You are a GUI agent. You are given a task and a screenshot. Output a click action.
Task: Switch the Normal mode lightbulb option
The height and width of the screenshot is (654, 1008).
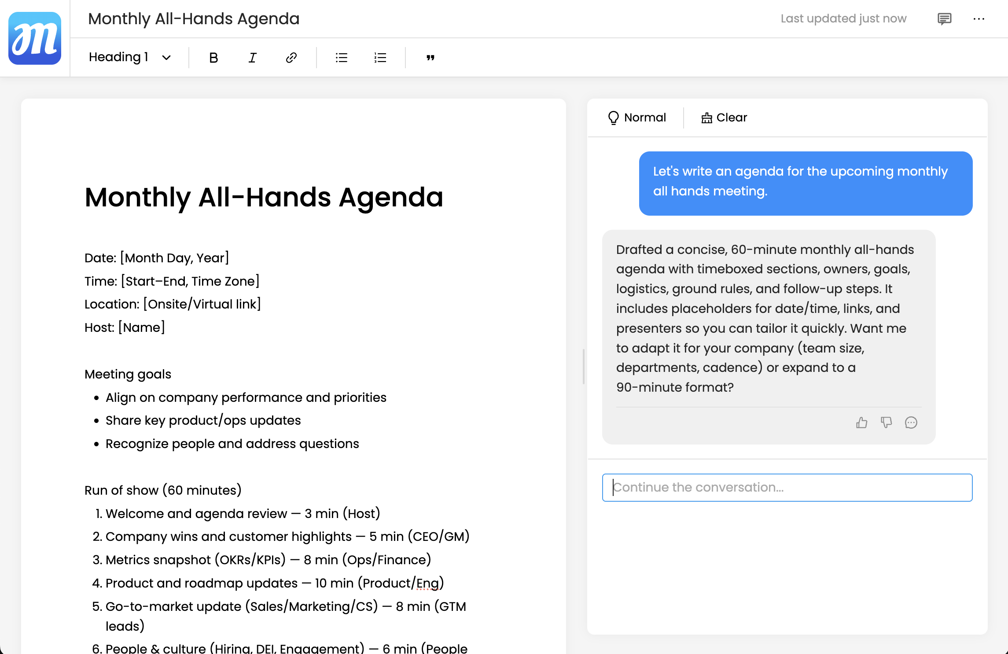pyautogui.click(x=636, y=118)
